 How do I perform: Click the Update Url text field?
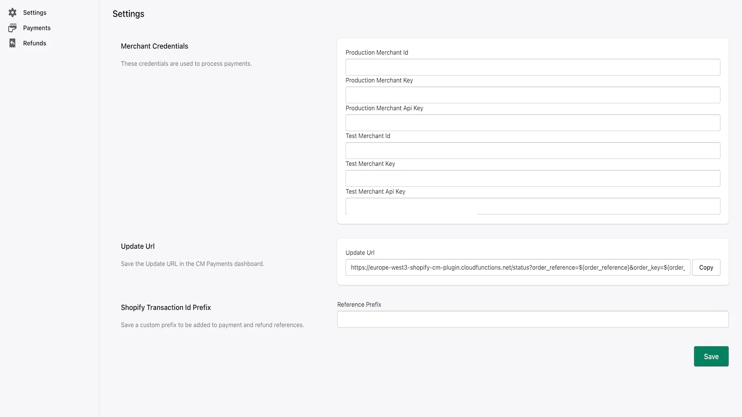click(518, 267)
